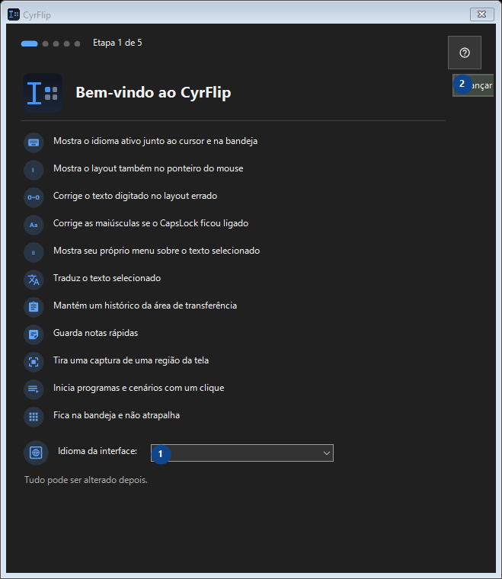Expand the language combo box arrow
The height and width of the screenshot is (579, 502).
coord(326,453)
